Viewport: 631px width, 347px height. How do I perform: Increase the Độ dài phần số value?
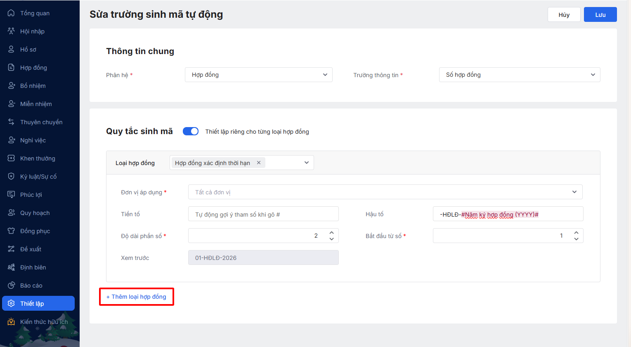click(x=331, y=233)
